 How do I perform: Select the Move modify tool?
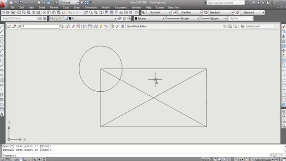click(x=284, y=51)
